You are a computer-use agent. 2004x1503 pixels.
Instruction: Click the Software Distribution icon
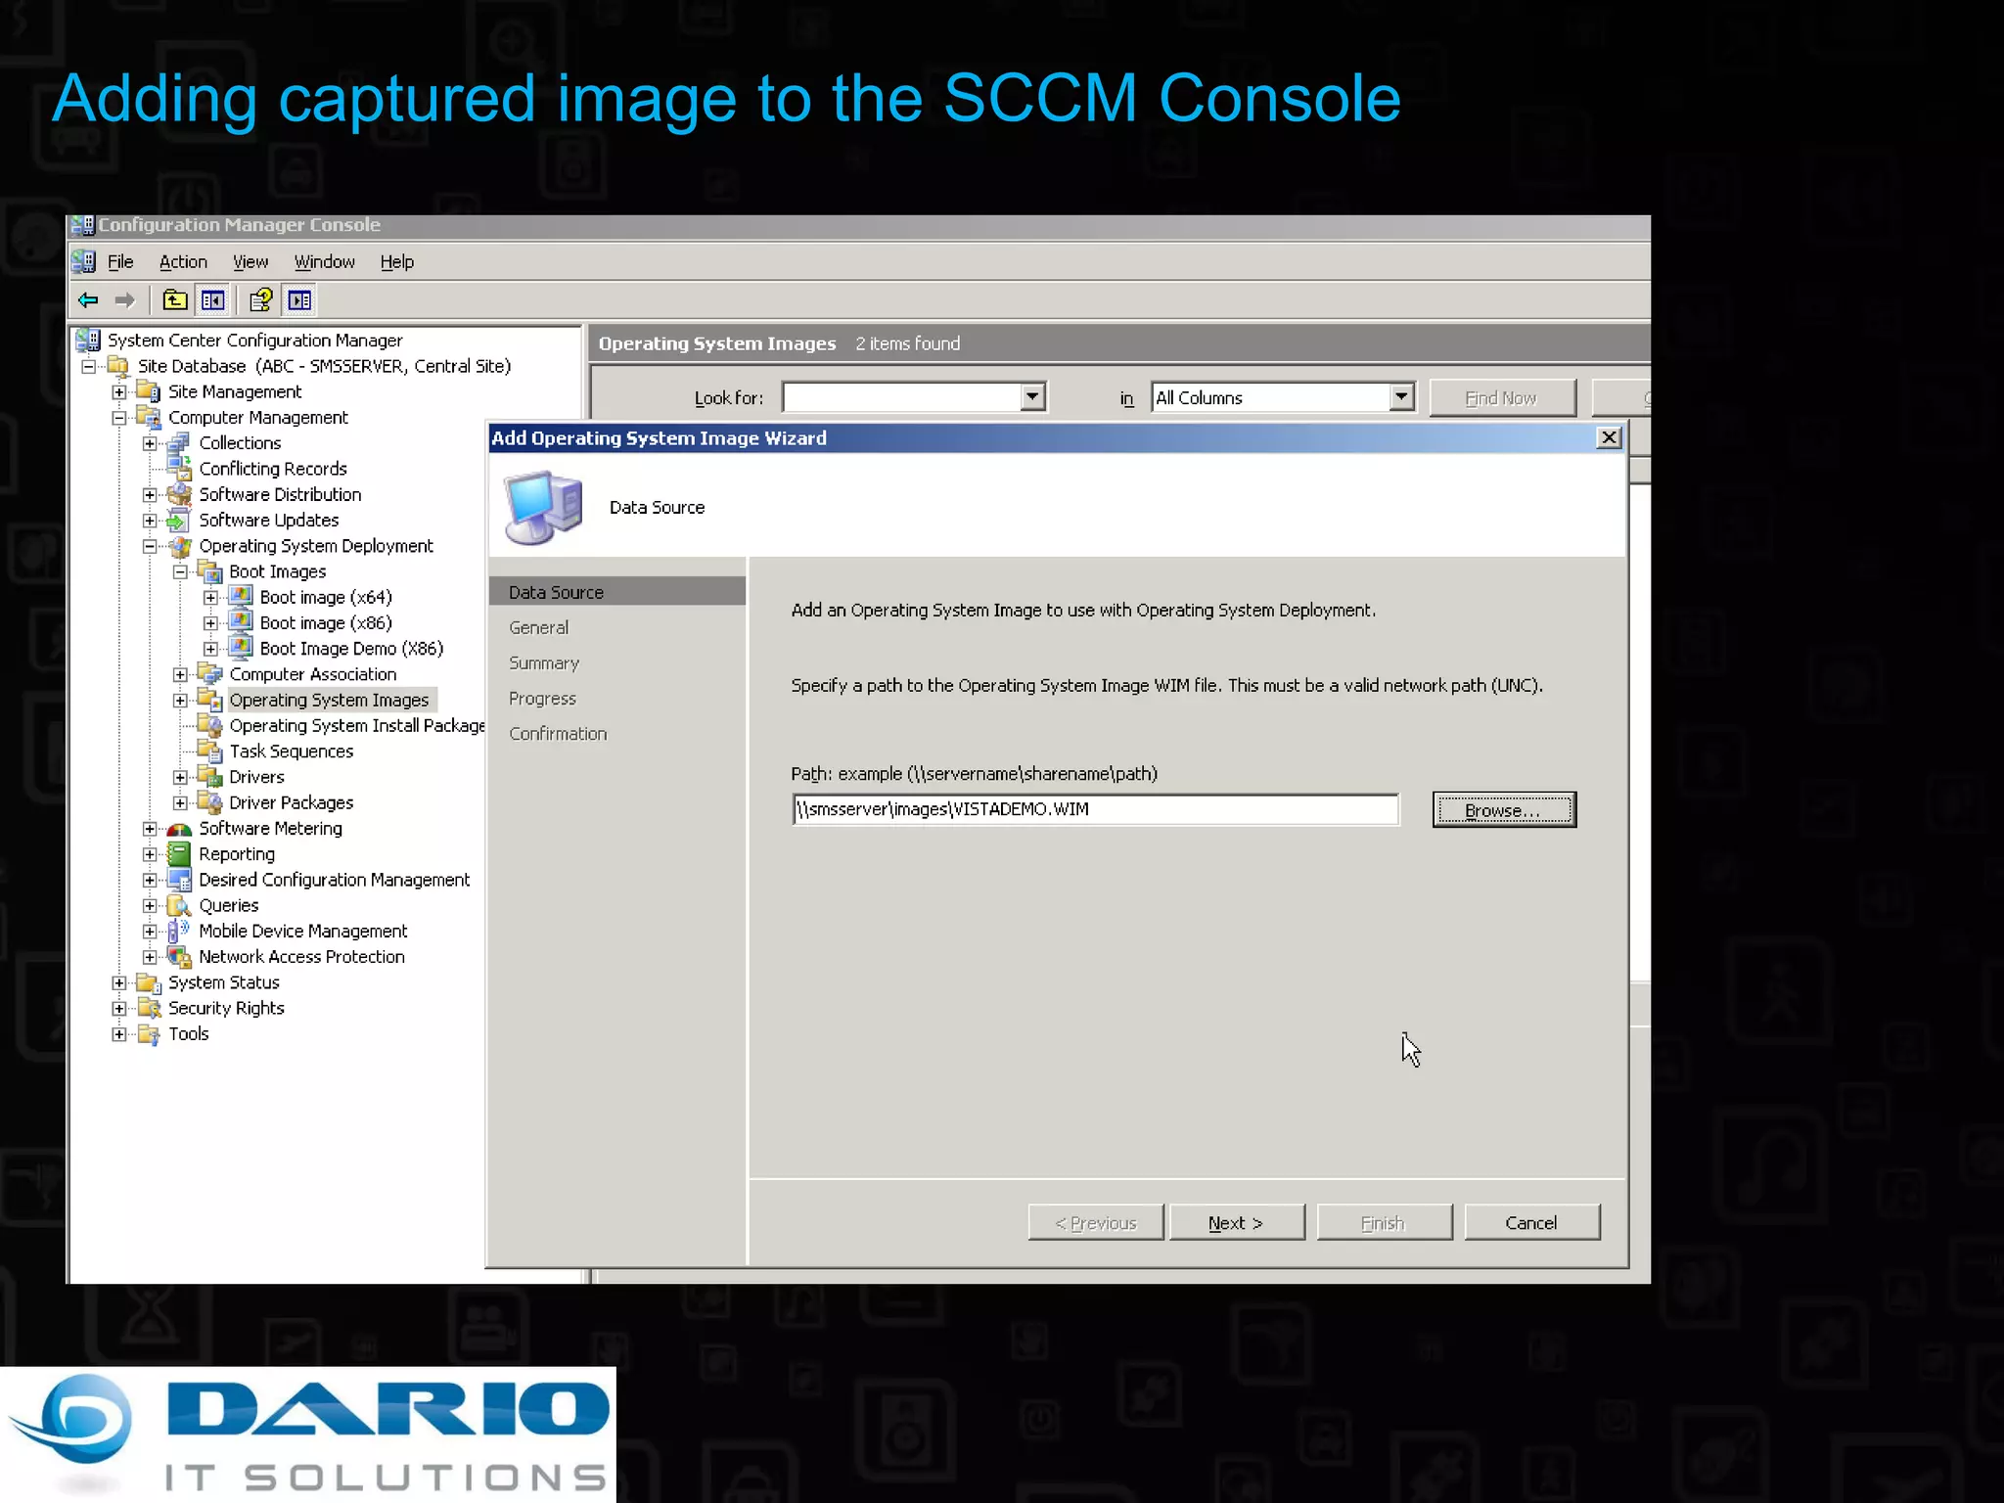178,494
